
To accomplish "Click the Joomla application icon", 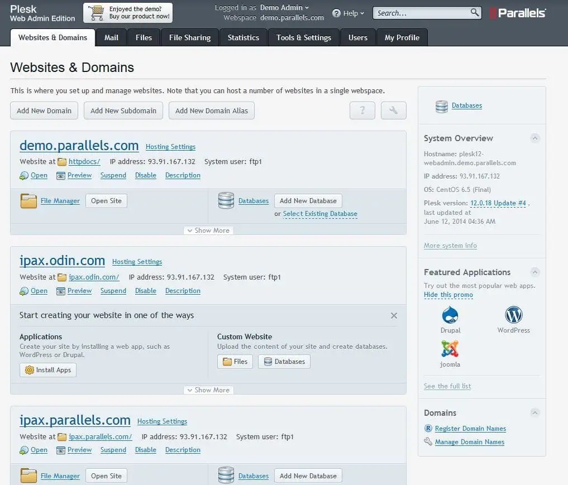I will (x=450, y=349).
